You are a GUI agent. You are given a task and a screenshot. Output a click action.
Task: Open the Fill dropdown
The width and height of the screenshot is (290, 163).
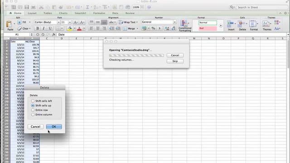pos(30,22)
